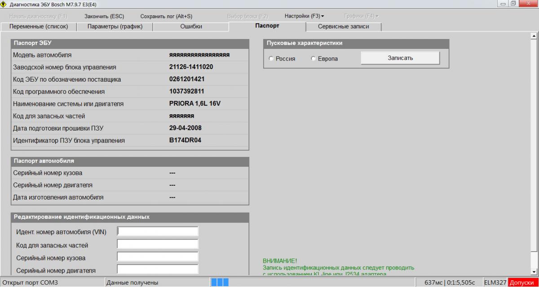Click the Редактирование идентификационных данных header
The width and height of the screenshot is (539, 287).
(x=130, y=217)
